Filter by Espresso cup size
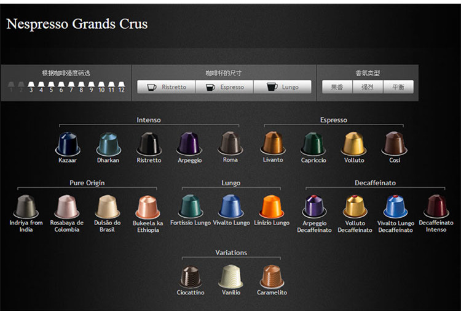 [224, 87]
